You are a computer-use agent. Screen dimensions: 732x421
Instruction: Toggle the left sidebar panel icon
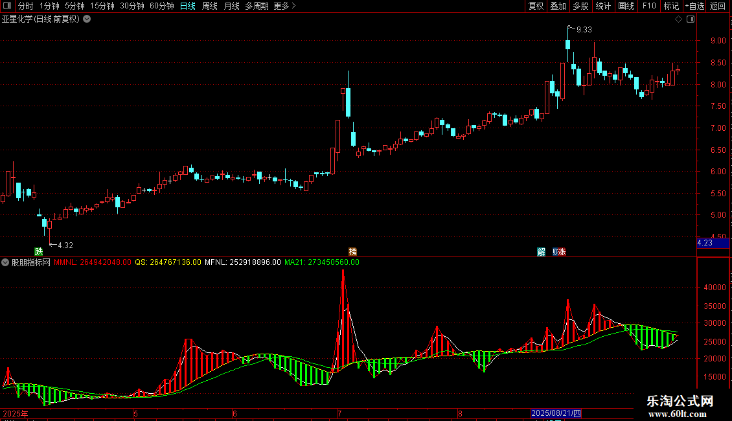(7, 6)
